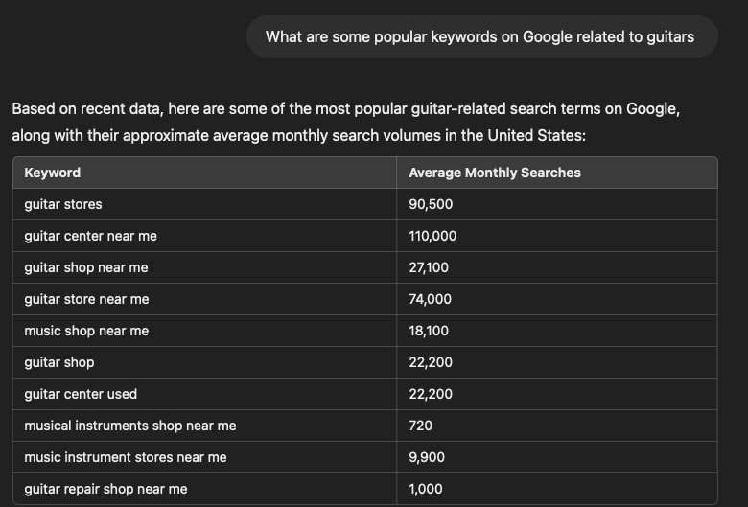The image size is (748, 507).
Task: Select the "guitar center near me" cell
Action: click(90, 236)
